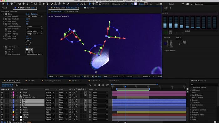Open Glow Dimensions dropdown
219x123 pixels.
coord(34,54)
